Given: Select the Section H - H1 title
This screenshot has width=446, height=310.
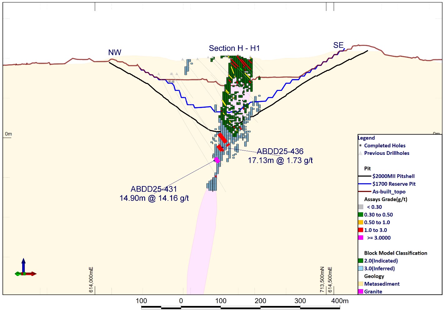Looking at the screenshot, I should tap(234, 48).
